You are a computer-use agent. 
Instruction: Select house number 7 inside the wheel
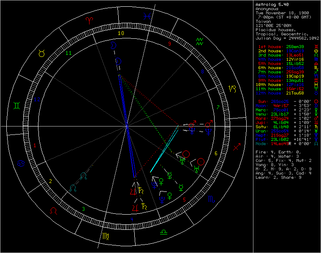point(218,107)
